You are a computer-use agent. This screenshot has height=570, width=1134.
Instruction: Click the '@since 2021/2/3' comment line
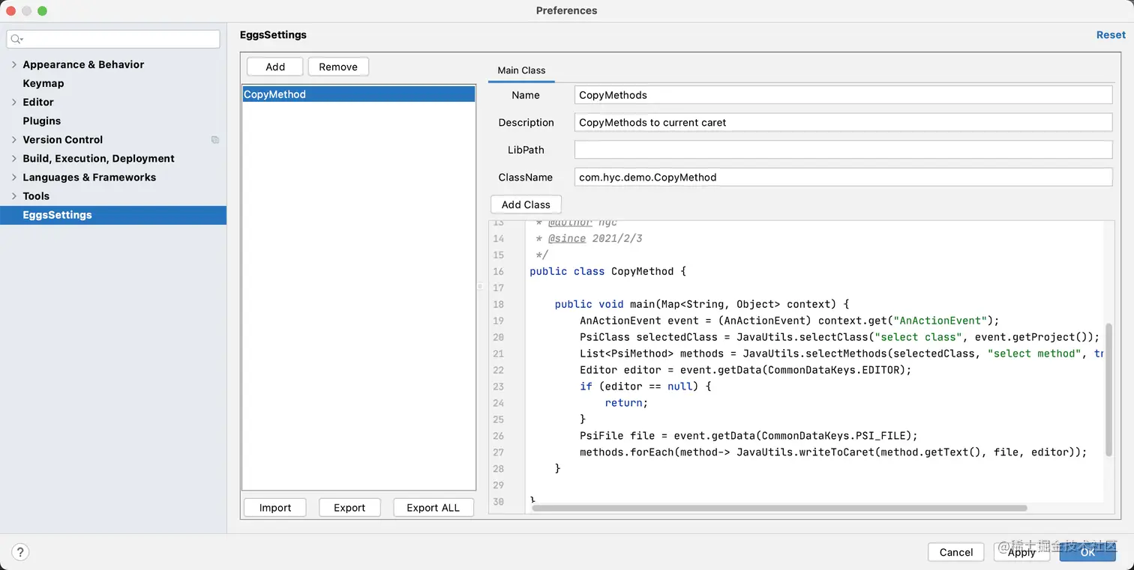[x=589, y=238]
